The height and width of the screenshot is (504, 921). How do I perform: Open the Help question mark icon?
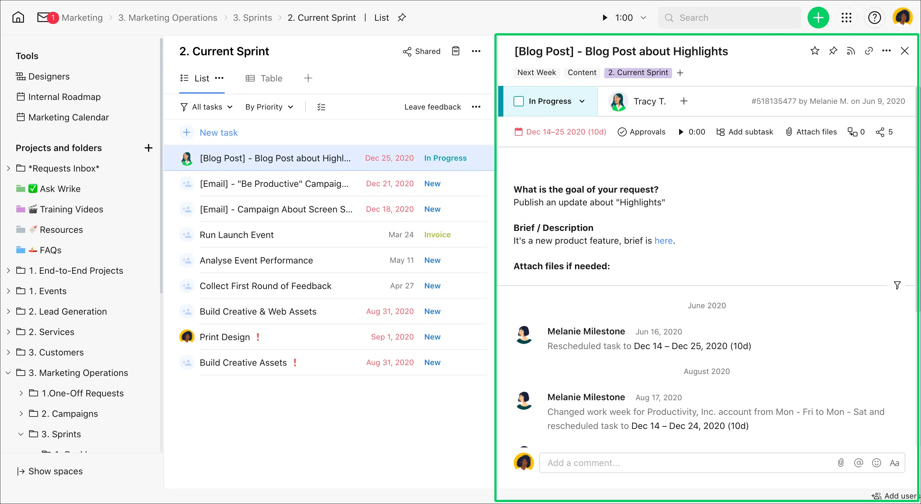pos(874,18)
